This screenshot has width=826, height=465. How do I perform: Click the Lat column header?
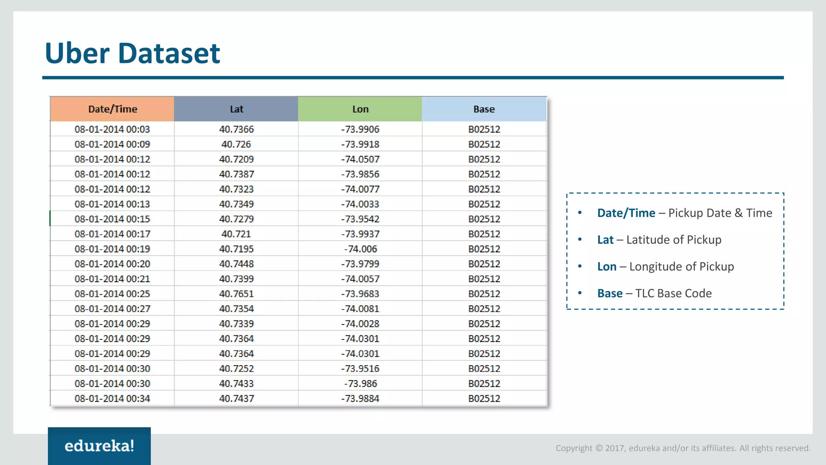(x=236, y=109)
